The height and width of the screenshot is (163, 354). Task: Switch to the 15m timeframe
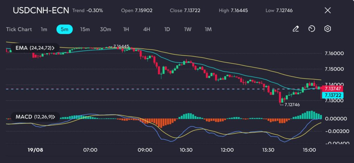pyautogui.click(x=85, y=29)
